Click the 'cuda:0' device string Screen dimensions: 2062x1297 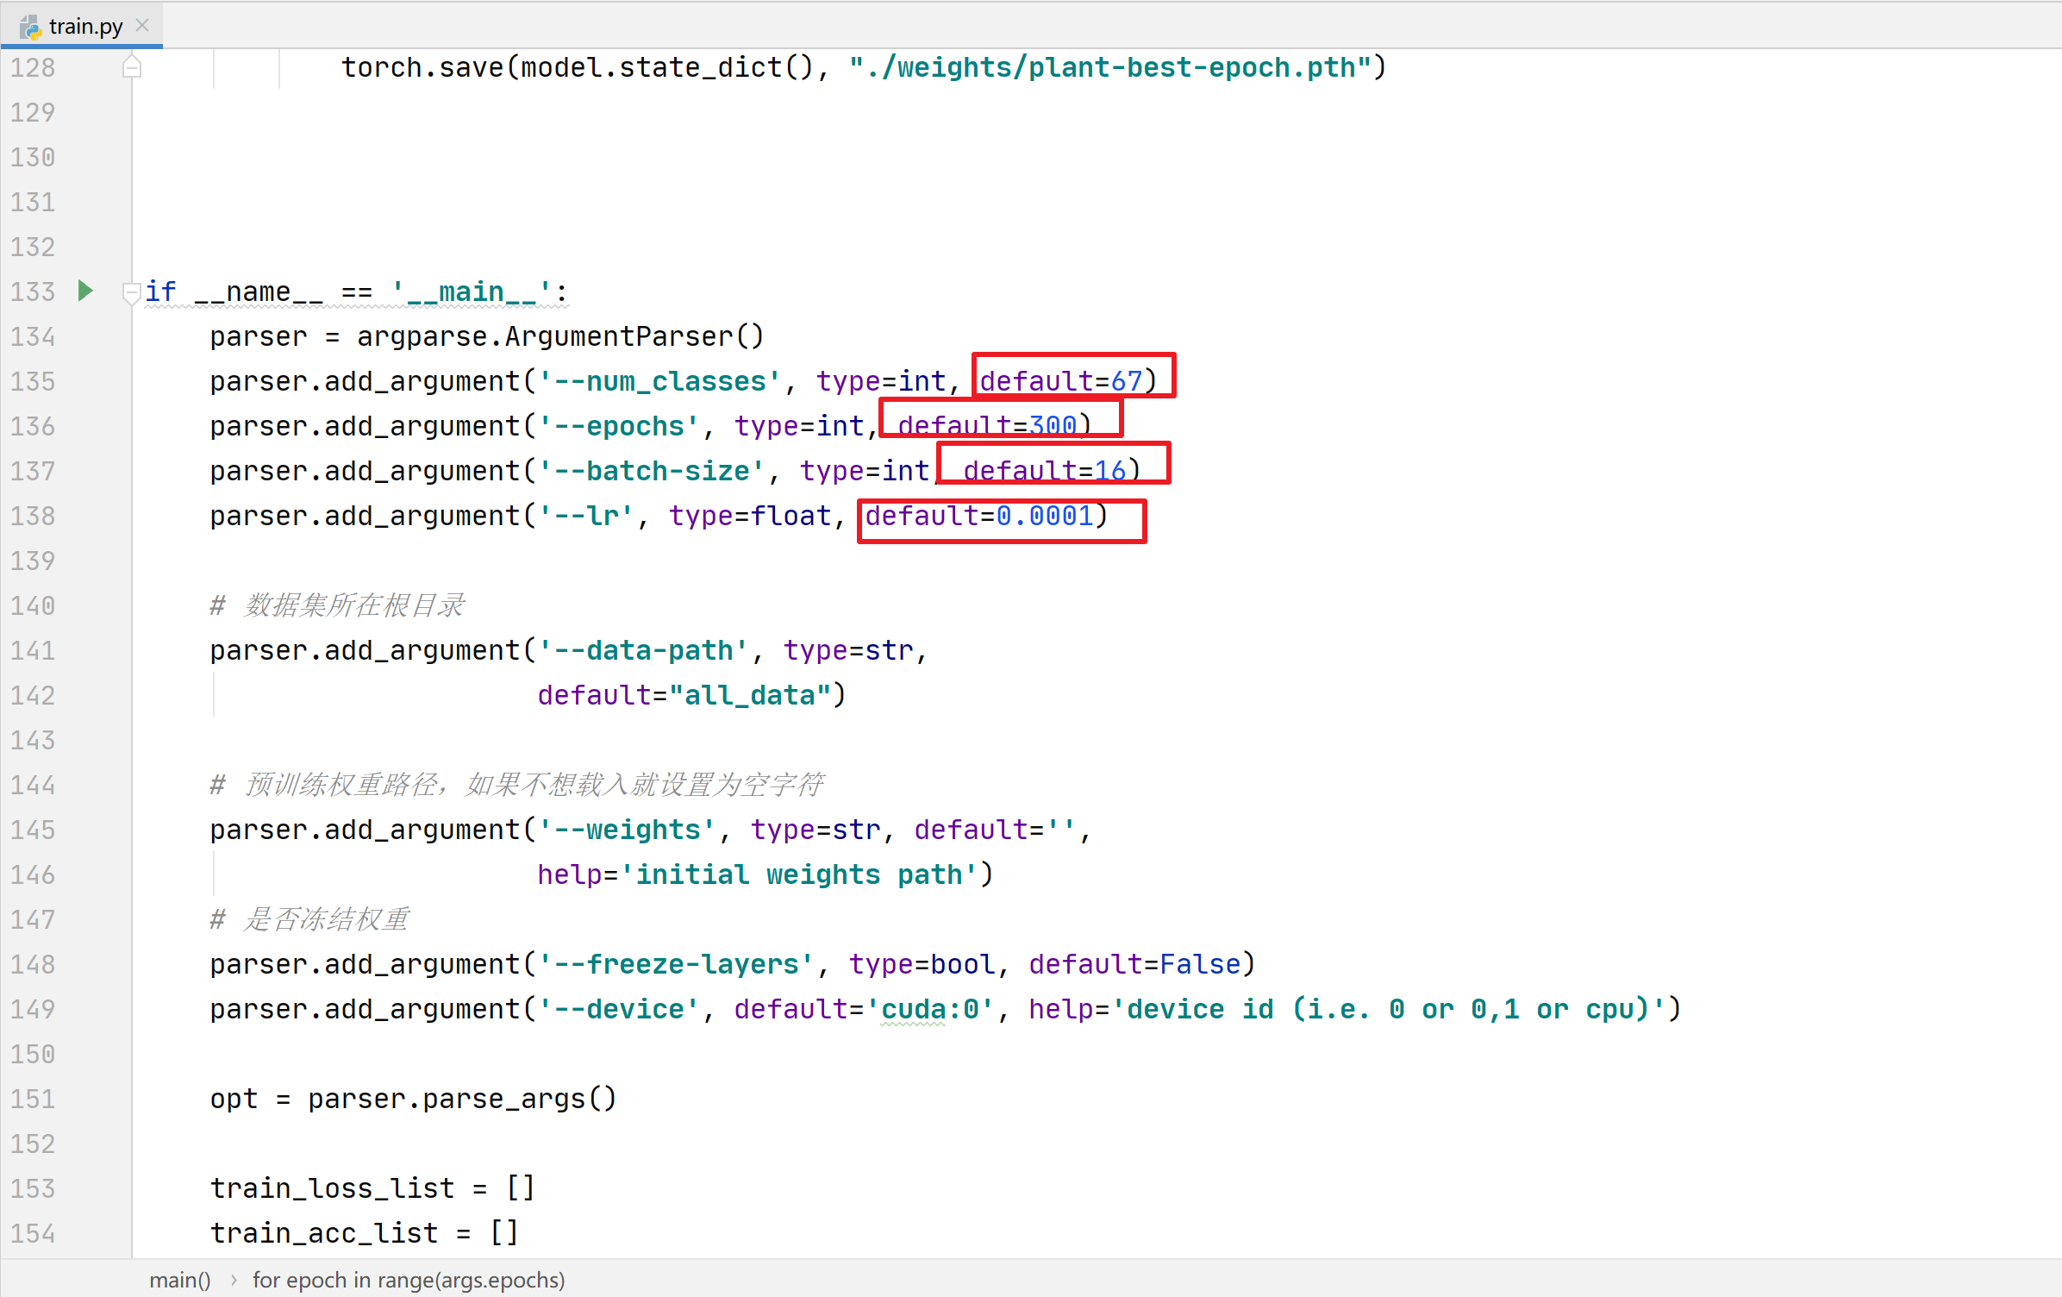pyautogui.click(x=929, y=1009)
